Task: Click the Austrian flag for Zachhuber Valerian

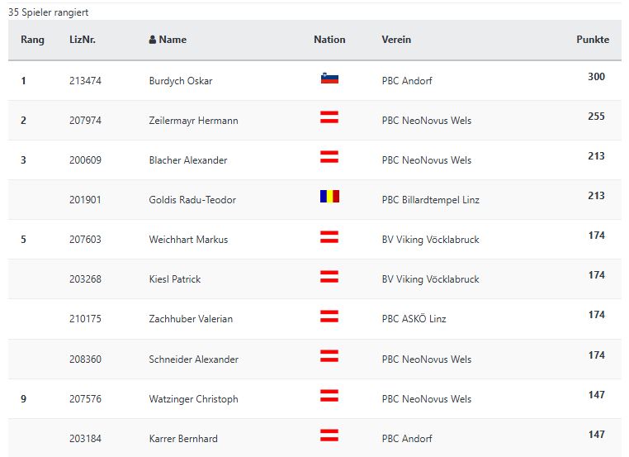Action: tap(329, 316)
